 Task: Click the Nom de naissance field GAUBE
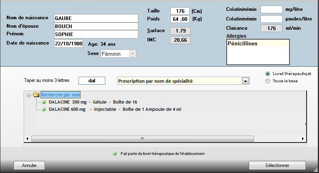click(x=96, y=18)
